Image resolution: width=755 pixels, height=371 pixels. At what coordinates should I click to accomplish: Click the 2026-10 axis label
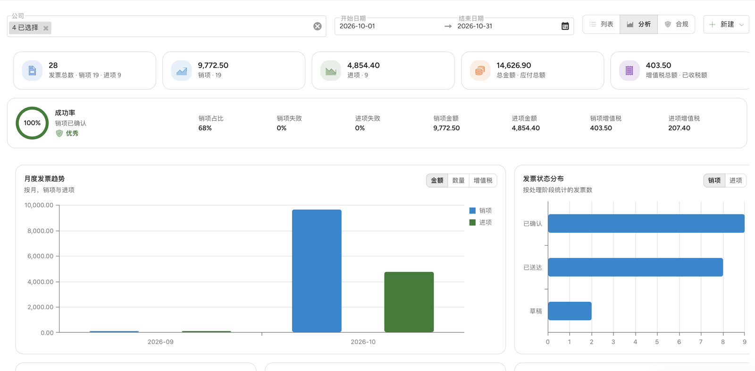click(363, 342)
